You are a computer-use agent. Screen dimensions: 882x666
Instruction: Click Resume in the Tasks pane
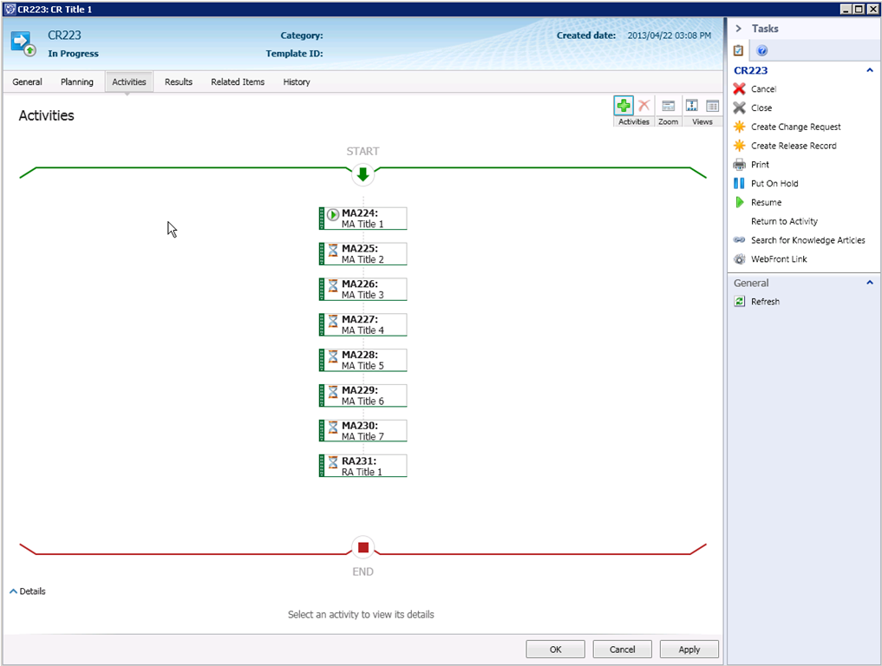click(x=766, y=203)
